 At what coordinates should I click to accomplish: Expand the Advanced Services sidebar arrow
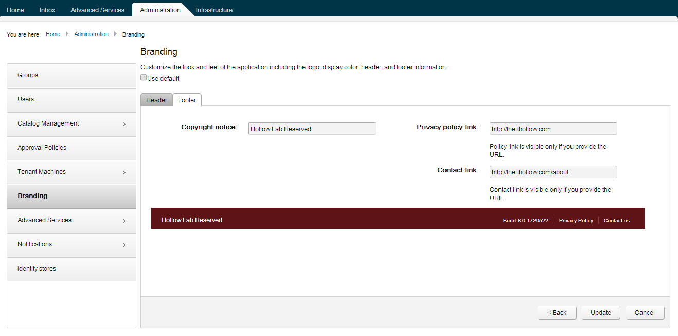coord(124,221)
